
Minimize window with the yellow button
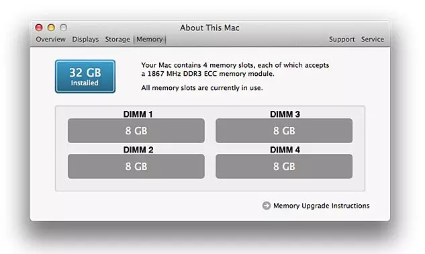point(51,28)
